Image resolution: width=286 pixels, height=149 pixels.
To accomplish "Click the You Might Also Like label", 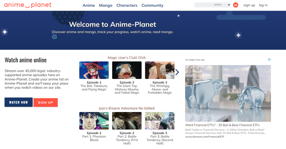I will 195,60.
